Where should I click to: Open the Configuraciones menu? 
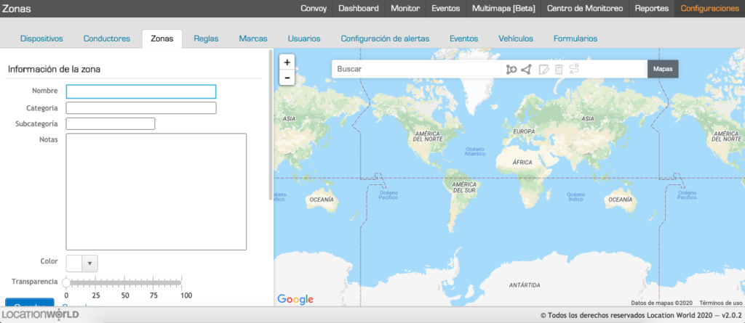pyautogui.click(x=709, y=9)
